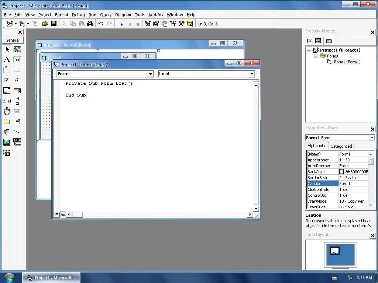Undo the last action using toolbar arrow
Screen dimensions: 378x283
(101, 24)
